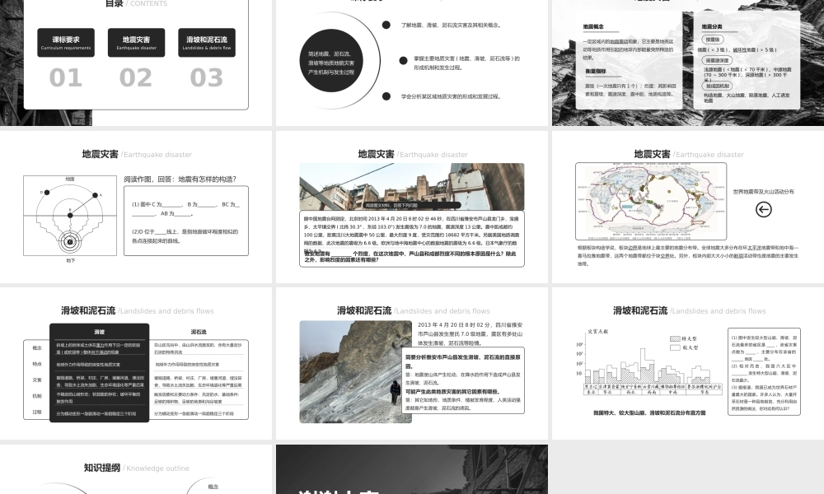Click the histogram questions text box

pos(764,371)
